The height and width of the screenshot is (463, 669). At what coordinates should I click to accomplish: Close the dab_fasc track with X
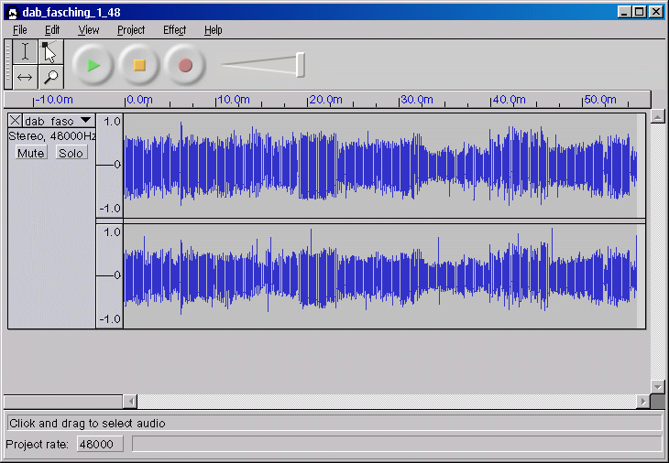point(15,121)
